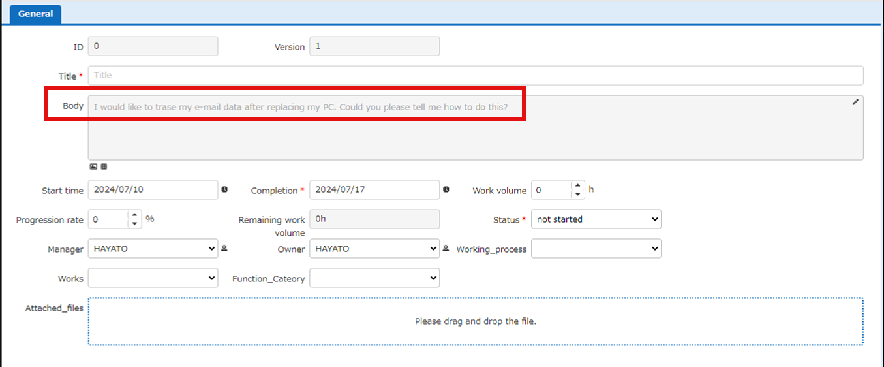Click the Function_Cateory label

[x=269, y=279]
